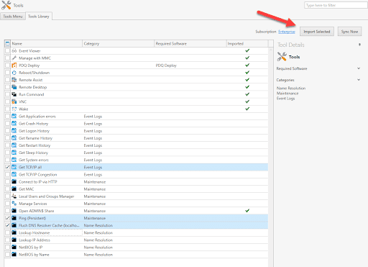
Task: Check the Event Viewer checkbox
Action: coord(7,51)
